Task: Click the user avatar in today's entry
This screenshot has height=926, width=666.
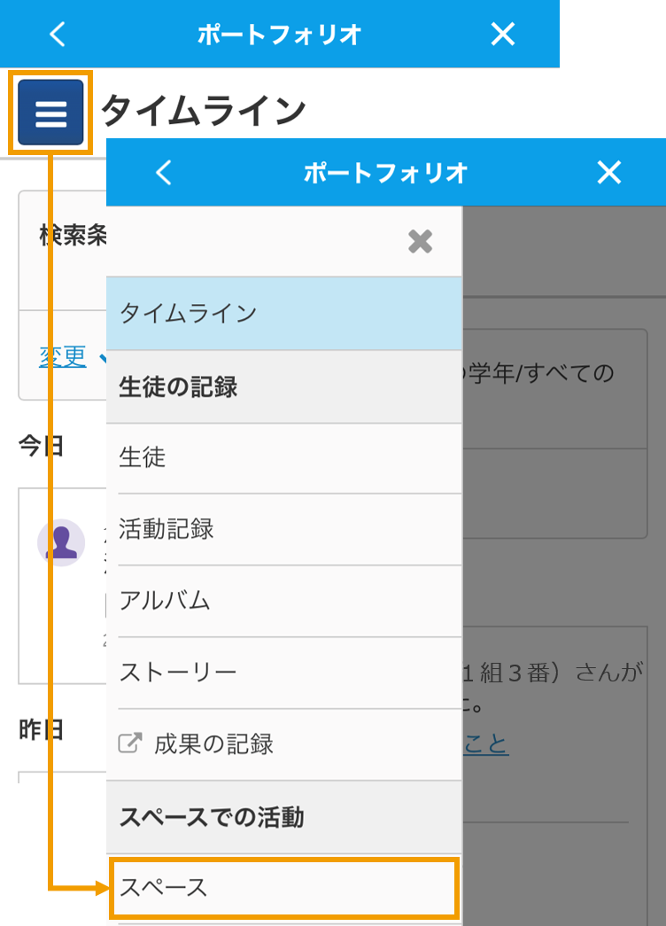Action: point(61,542)
